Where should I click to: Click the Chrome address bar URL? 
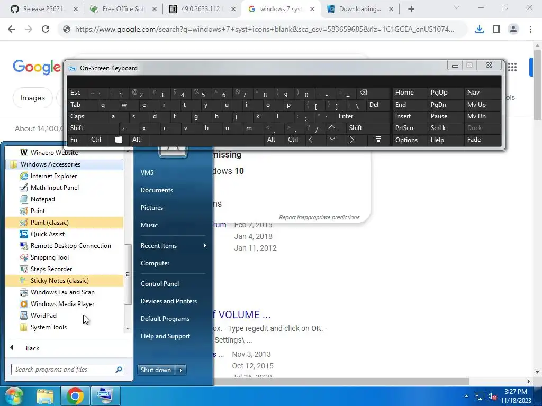(265, 30)
